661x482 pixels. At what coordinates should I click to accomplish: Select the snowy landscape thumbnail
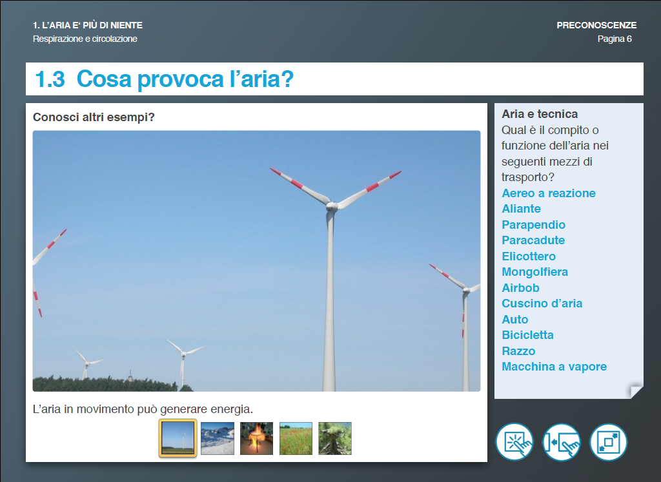pos(217,439)
